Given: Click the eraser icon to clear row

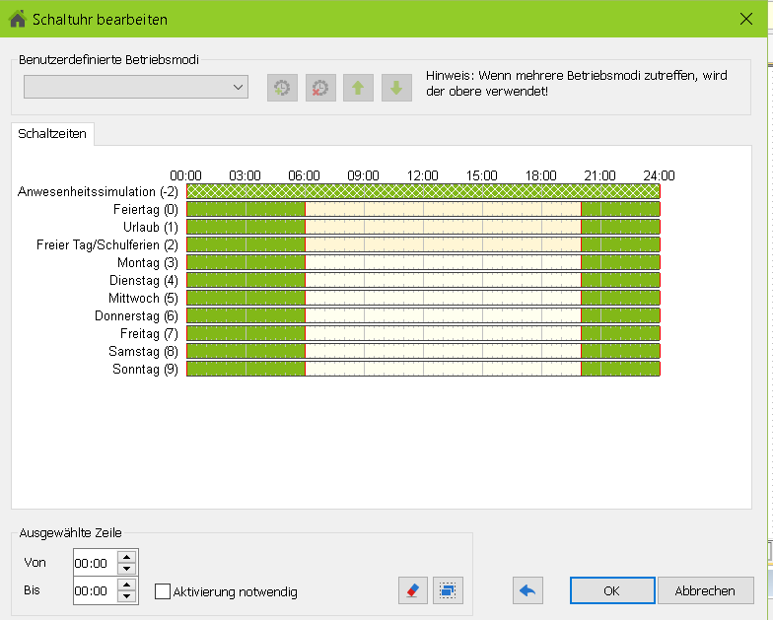Looking at the screenshot, I should point(412,590).
